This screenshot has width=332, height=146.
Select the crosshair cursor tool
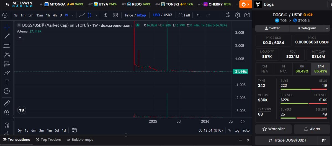[7, 27]
